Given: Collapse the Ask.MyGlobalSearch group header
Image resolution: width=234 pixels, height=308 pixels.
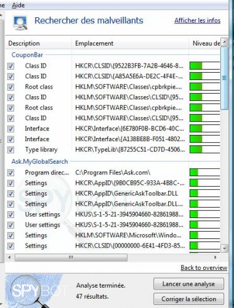Looking at the screenshot, I should [x=39, y=161].
